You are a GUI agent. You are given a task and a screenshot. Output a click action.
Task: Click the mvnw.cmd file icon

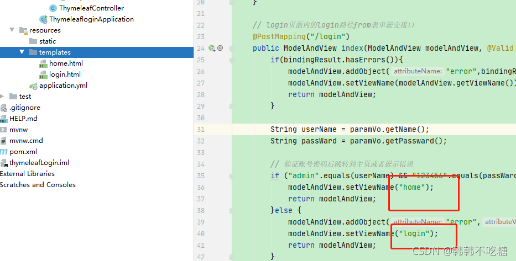3,141
